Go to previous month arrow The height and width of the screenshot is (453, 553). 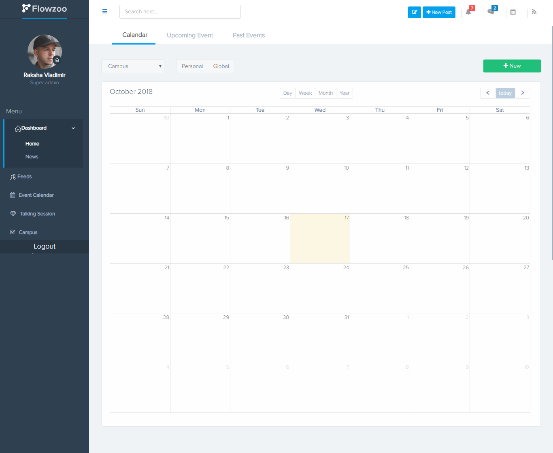tap(488, 93)
